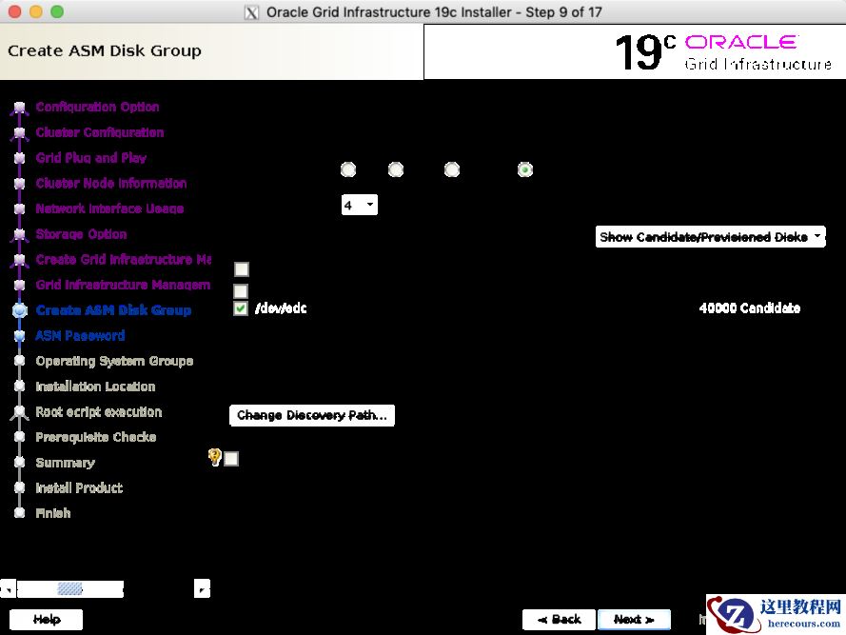
Task: Click the currently selected green redundancy radio button
Action: point(525,169)
